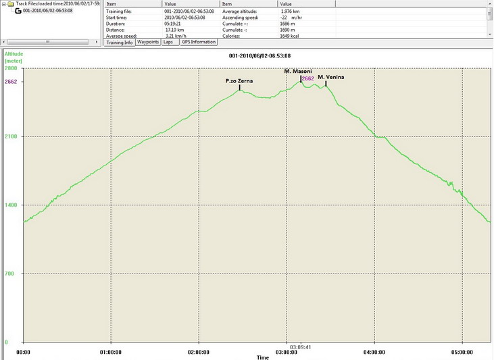Switch to the Training Info tab
Image resolution: width=494 pixels, height=360 pixels.
pos(119,43)
